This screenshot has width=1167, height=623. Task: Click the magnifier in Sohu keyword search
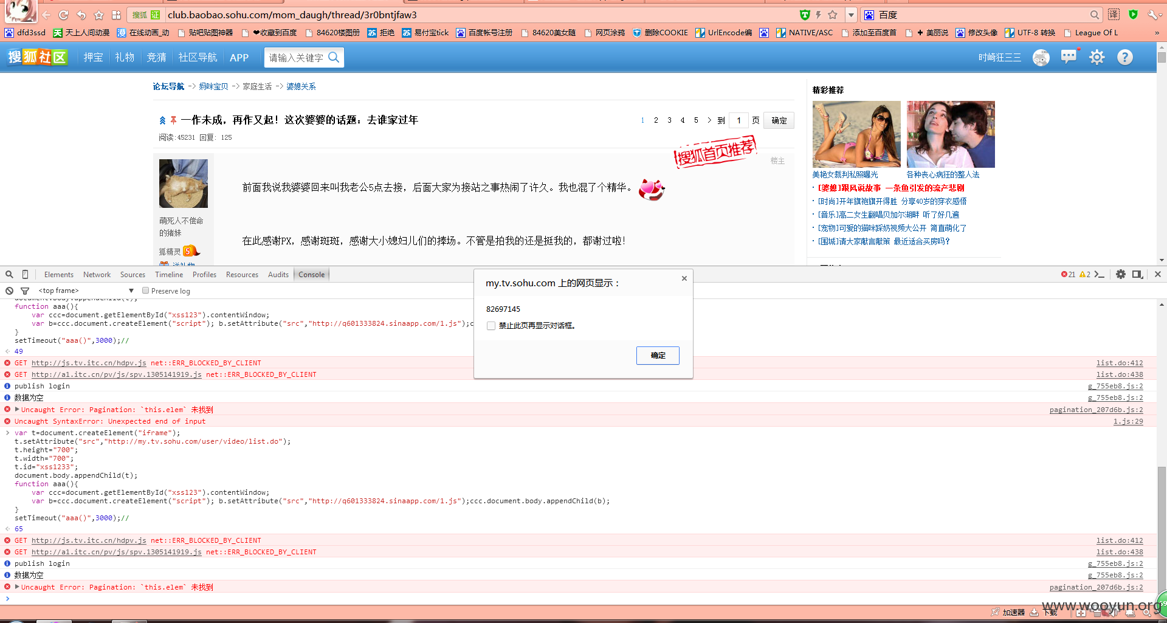(x=334, y=57)
